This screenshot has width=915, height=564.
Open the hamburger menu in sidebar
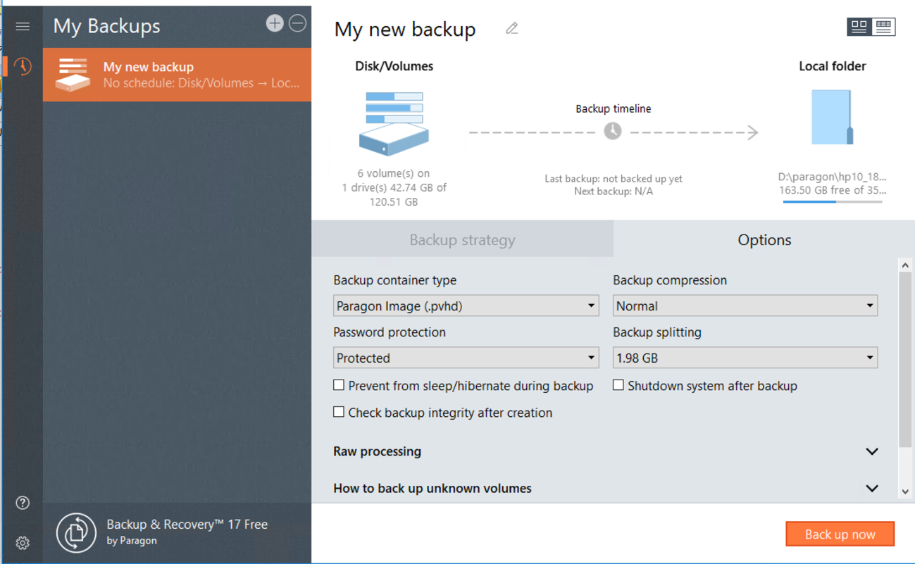pos(23,27)
